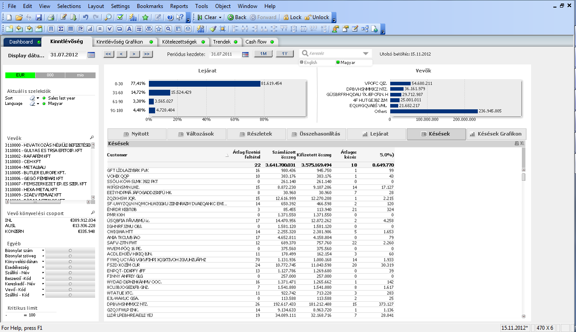Click the green star Add Bookmark icon
This screenshot has width=576, height=332.
(145, 17)
